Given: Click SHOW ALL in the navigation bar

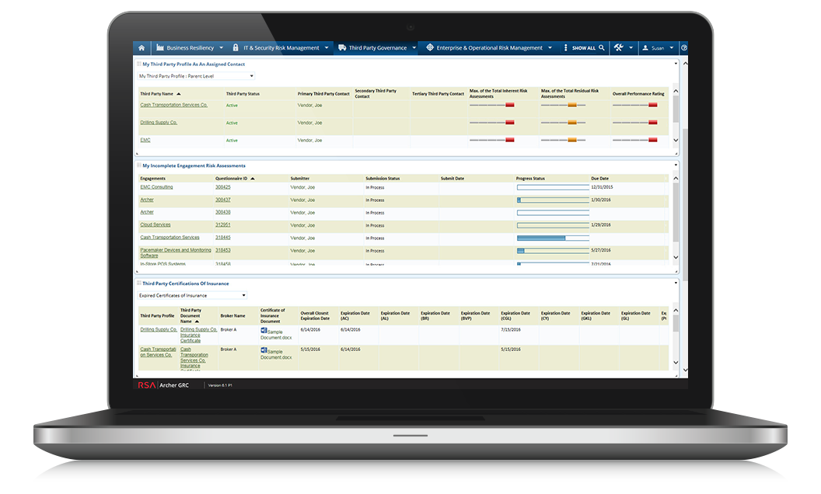Looking at the screenshot, I should click(x=584, y=48).
